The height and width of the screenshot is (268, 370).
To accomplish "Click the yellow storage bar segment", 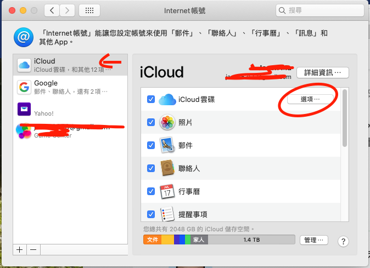I will [x=168, y=240].
